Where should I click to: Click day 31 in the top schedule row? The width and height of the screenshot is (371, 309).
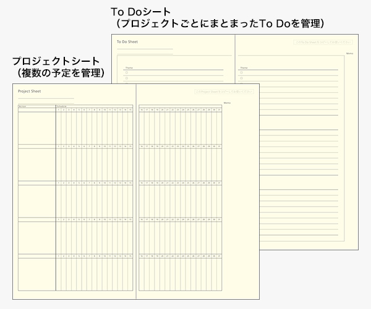pyautogui.click(x=219, y=110)
